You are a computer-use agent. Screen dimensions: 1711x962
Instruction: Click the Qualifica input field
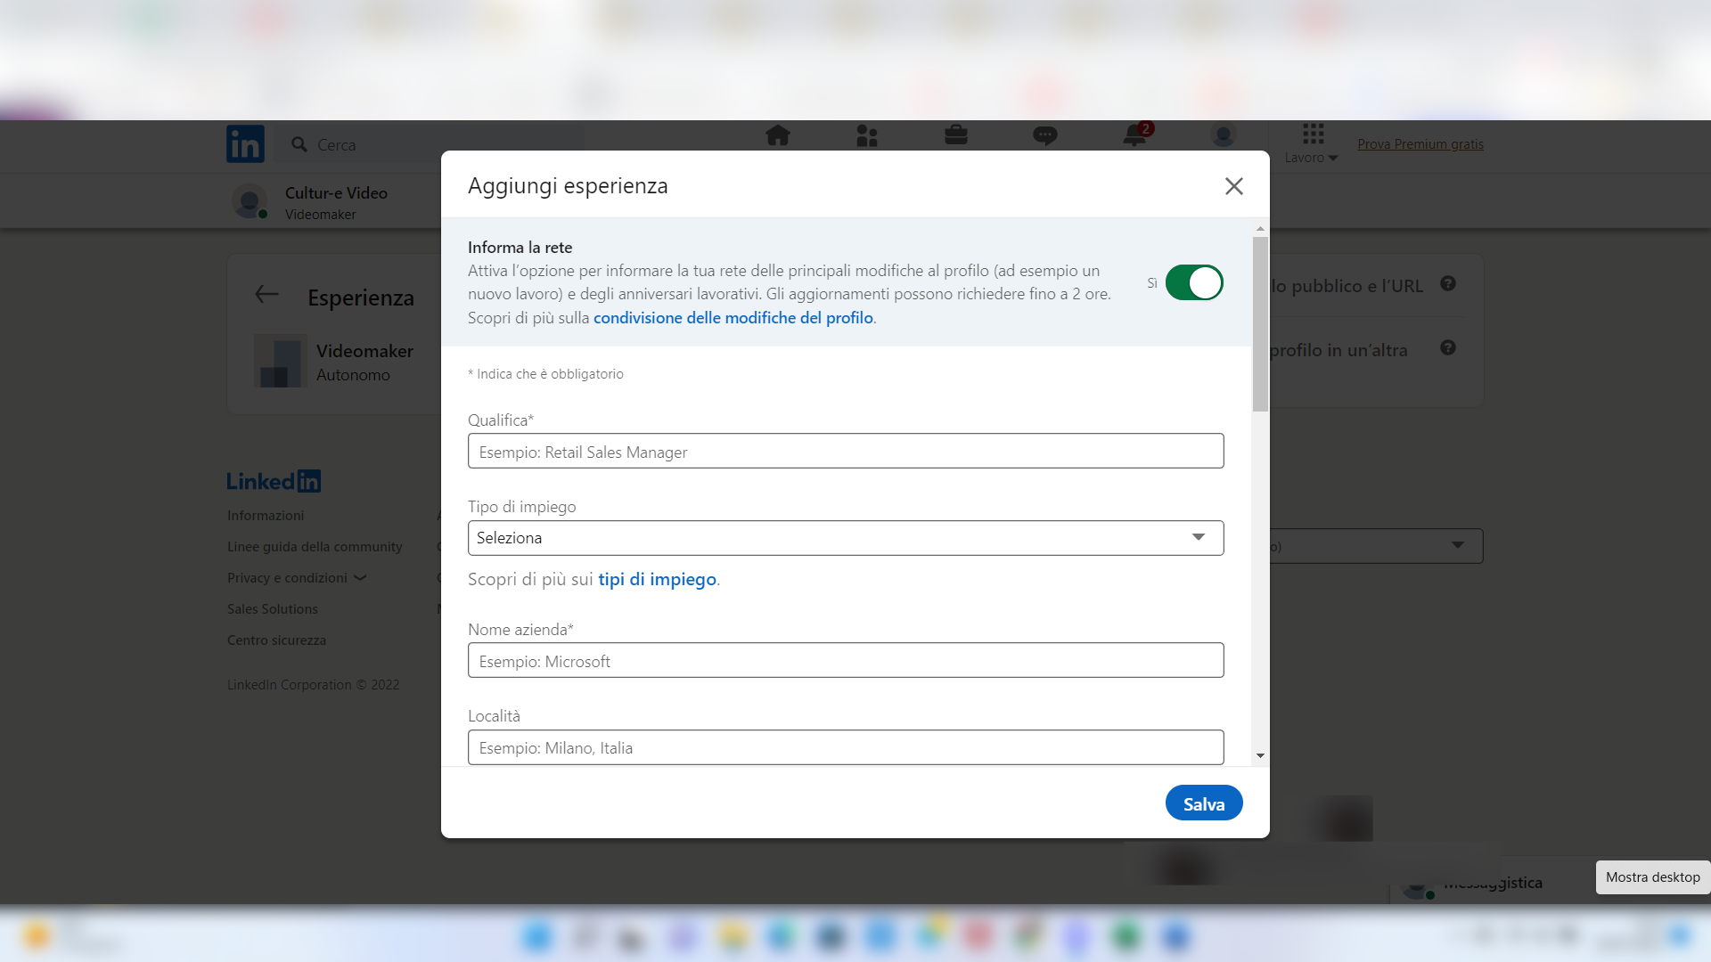(845, 452)
